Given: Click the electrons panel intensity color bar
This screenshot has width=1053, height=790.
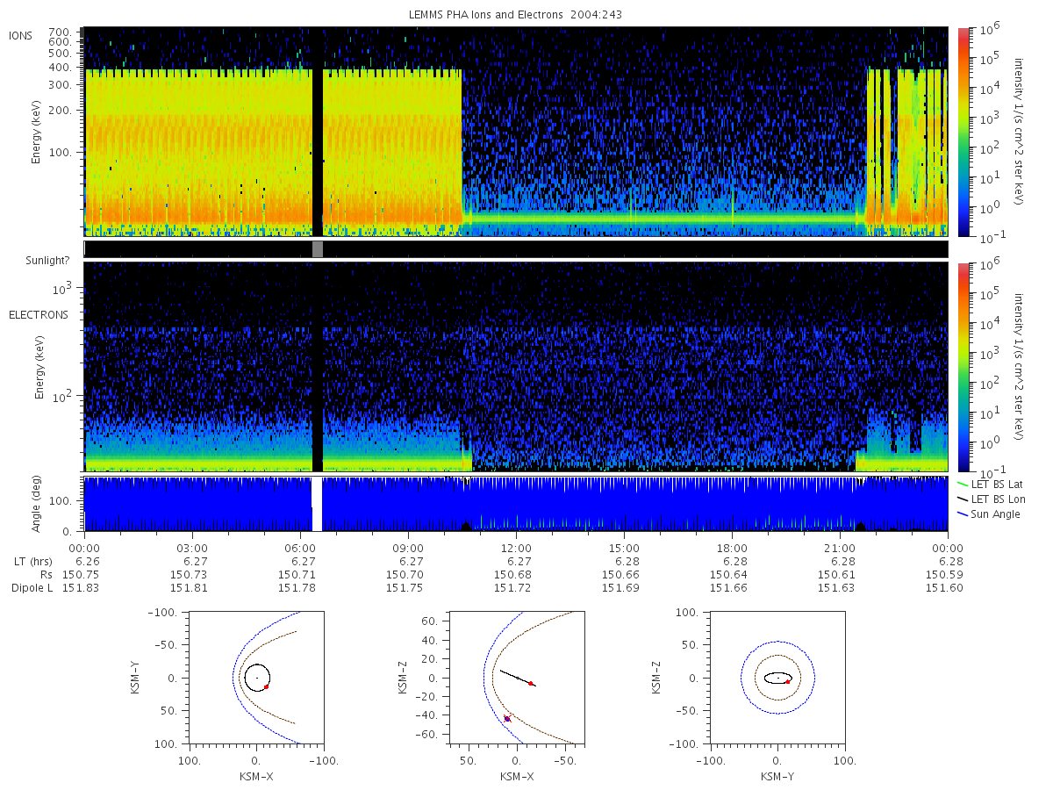Looking at the screenshot, I should [963, 367].
